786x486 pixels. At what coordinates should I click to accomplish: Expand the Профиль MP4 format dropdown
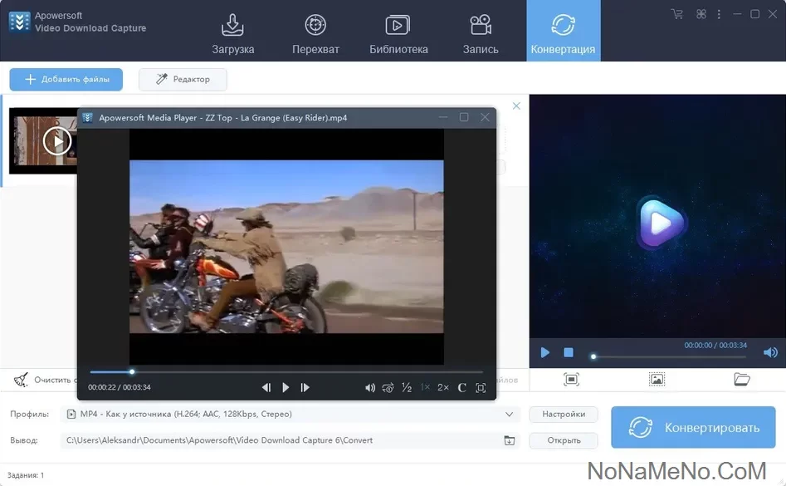coord(509,414)
